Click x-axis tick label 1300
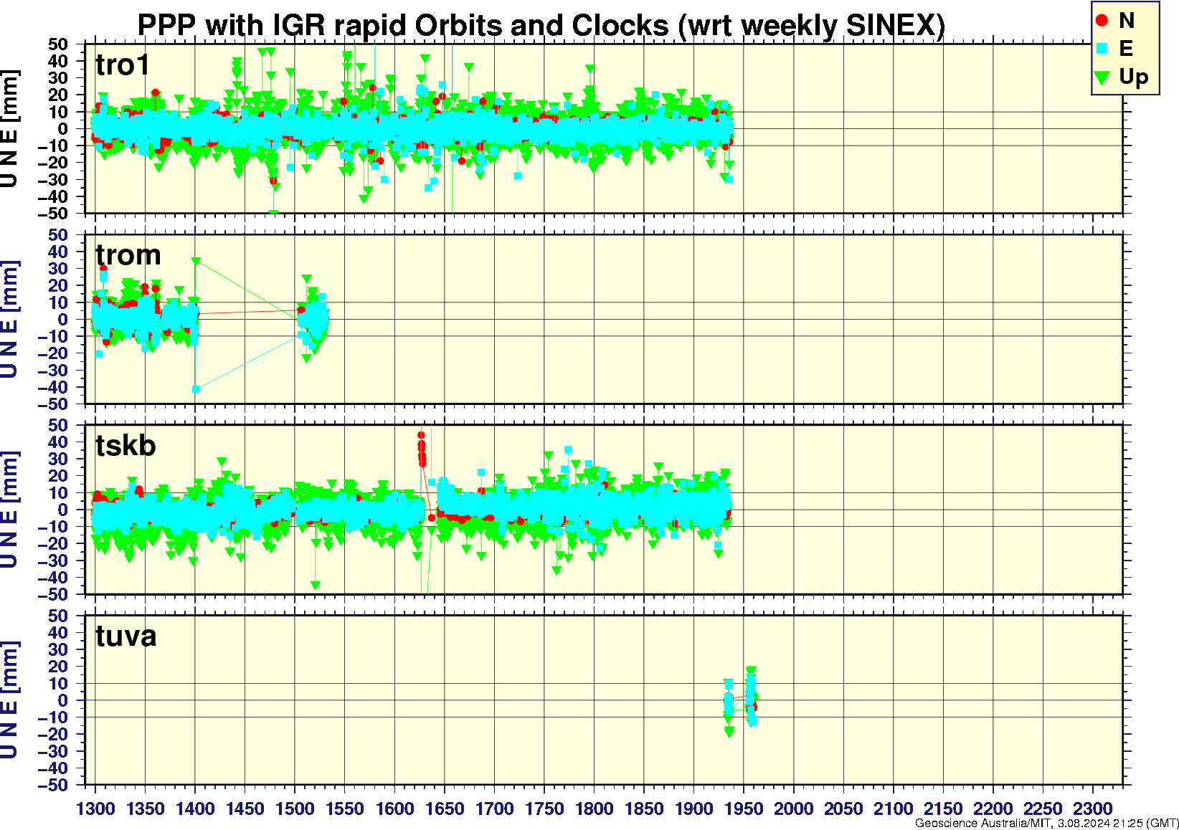The image size is (1179, 830). (x=95, y=808)
